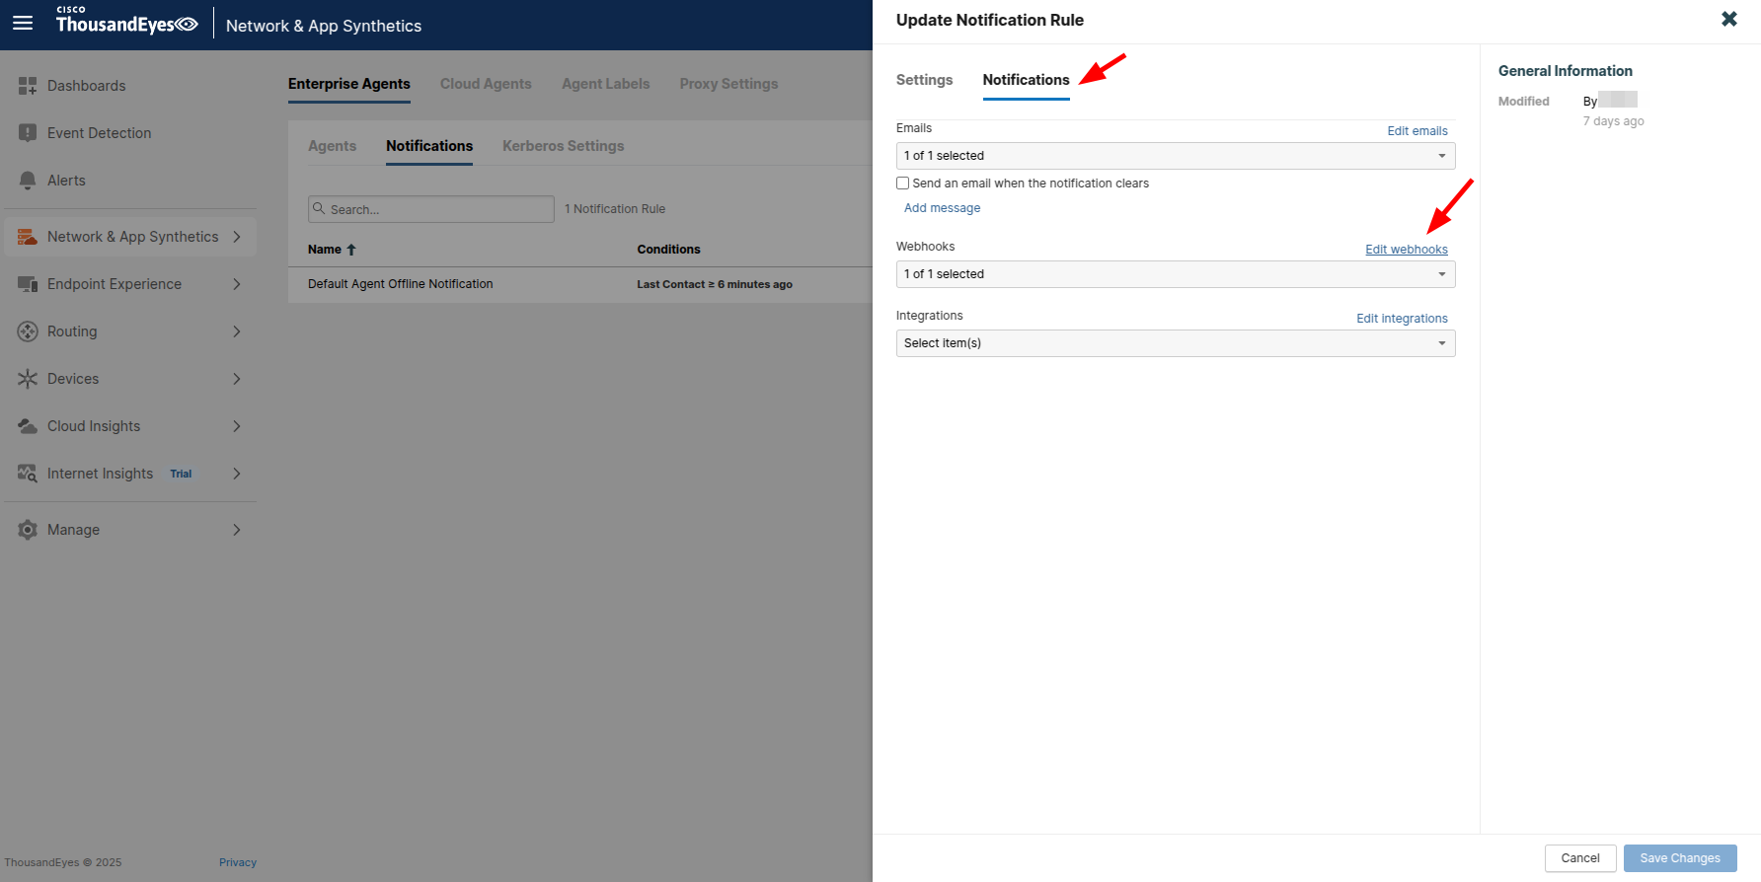Open the hamburger navigation menu
Screen dimensions: 1761x882
(23, 23)
